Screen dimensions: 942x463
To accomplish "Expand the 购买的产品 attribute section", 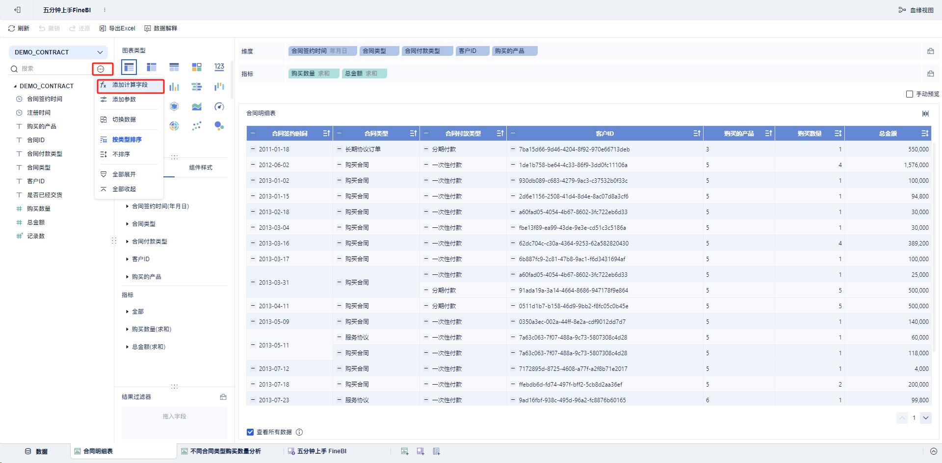I will [128, 277].
